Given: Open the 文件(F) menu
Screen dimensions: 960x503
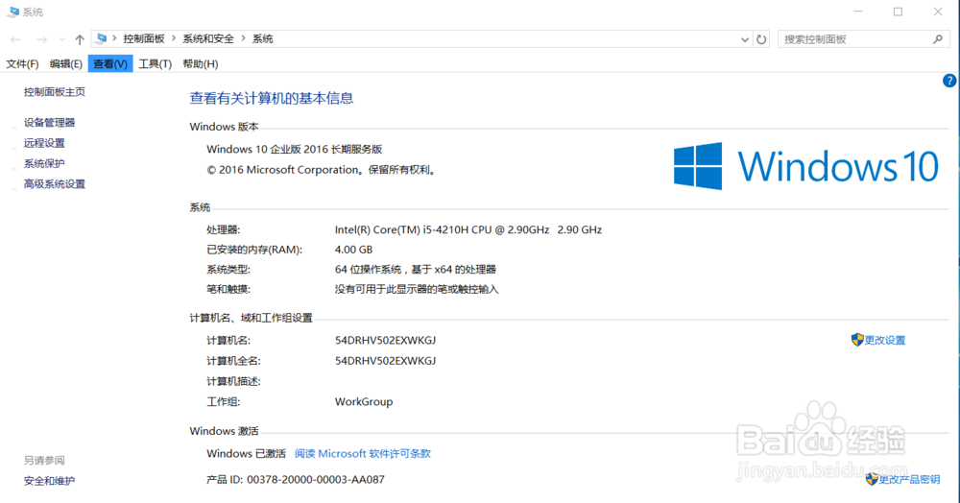Looking at the screenshot, I should coord(22,63).
